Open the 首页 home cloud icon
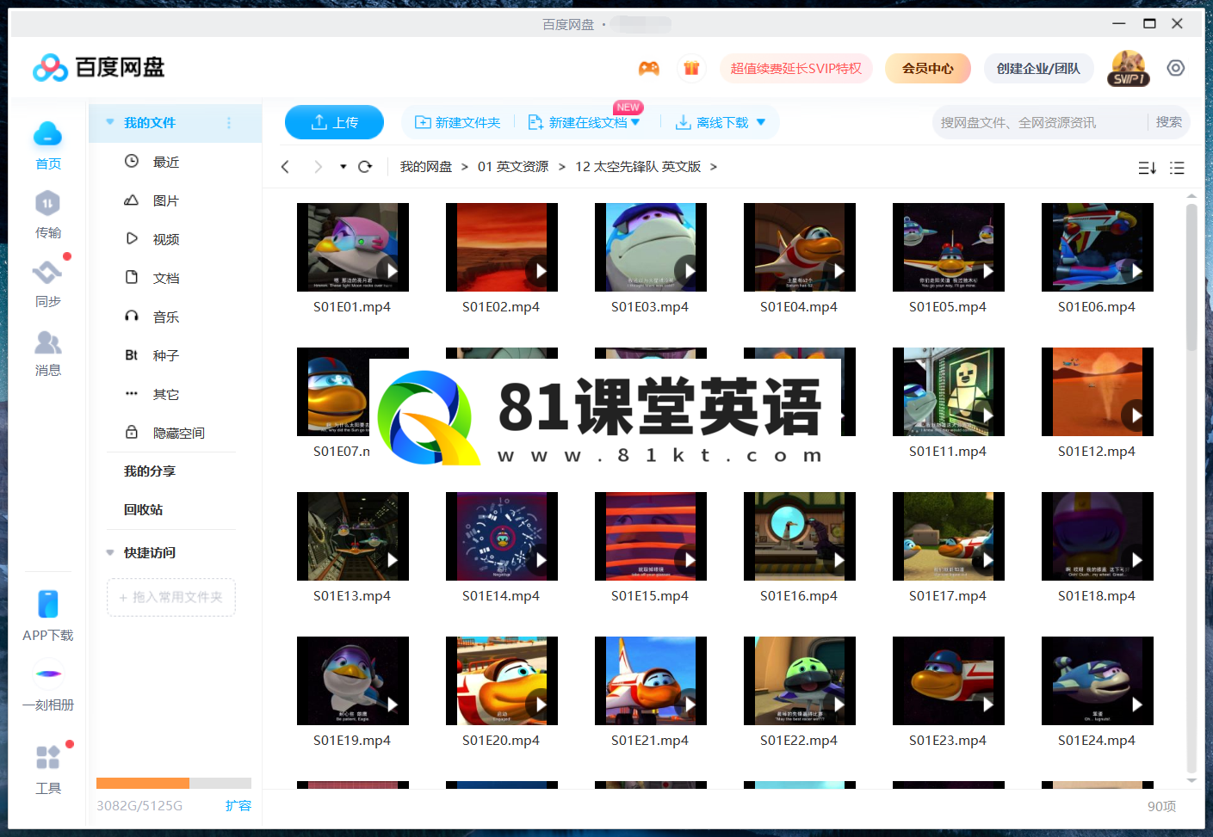The image size is (1213, 837). [47, 134]
